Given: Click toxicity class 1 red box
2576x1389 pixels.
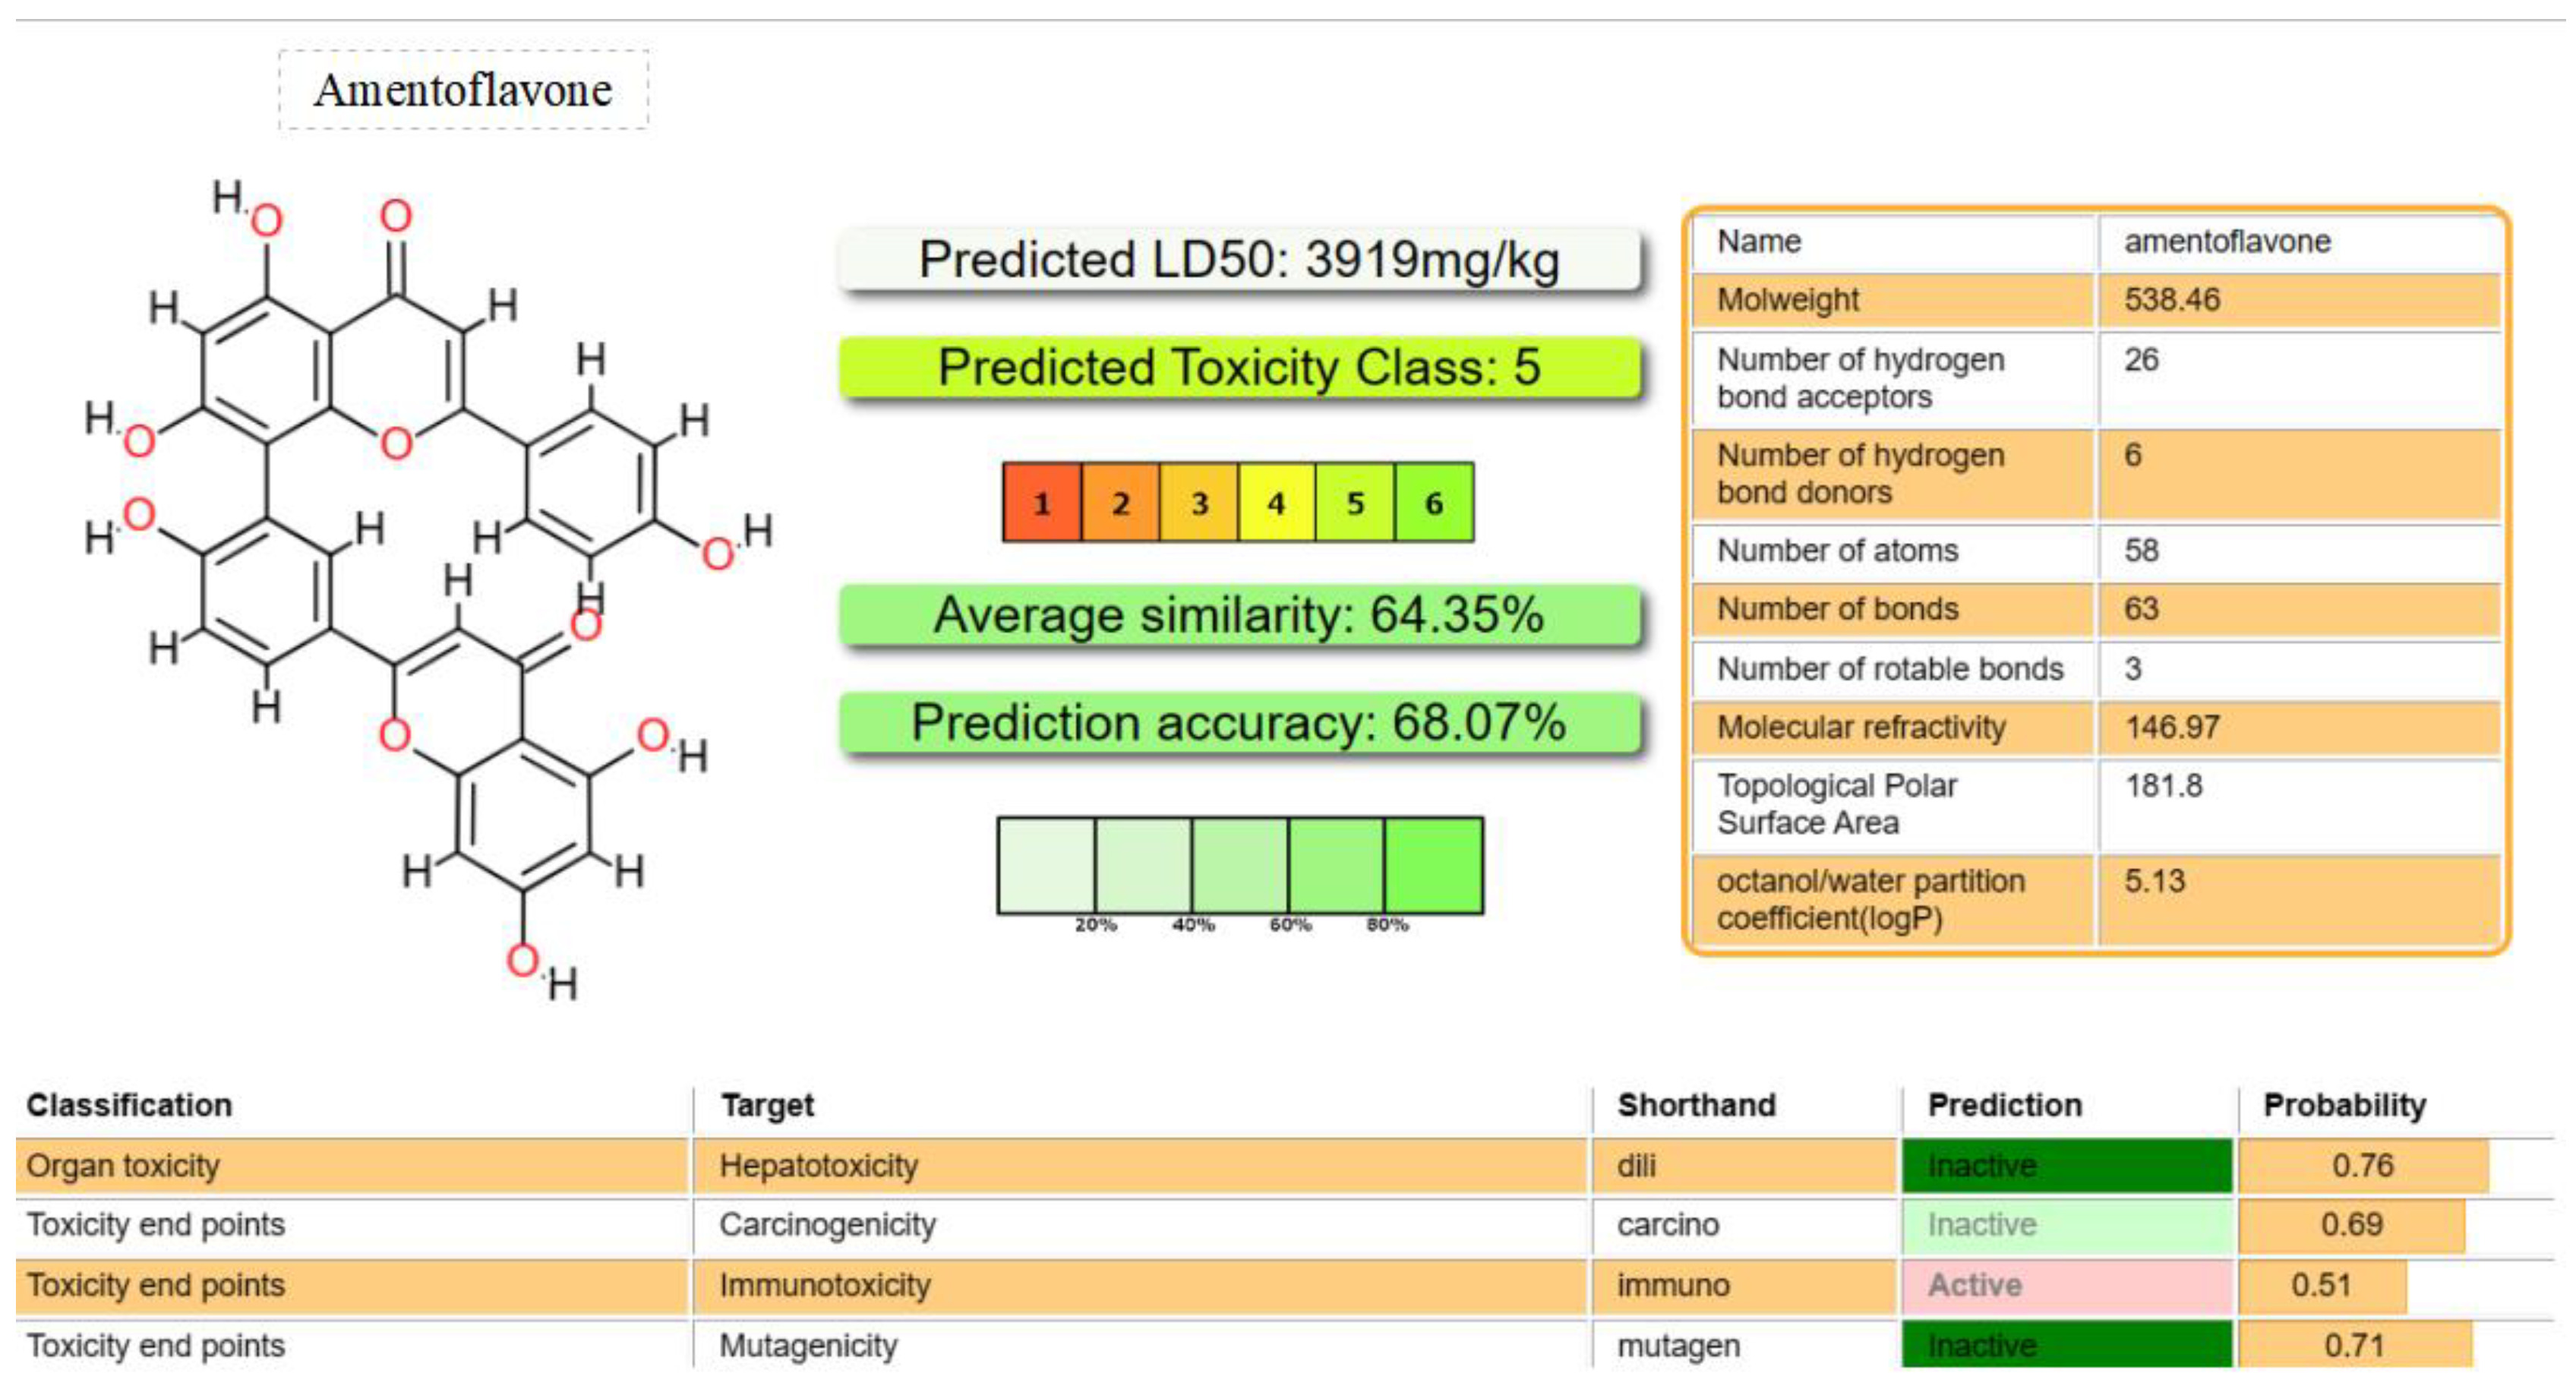Looking at the screenshot, I should [x=1041, y=502].
